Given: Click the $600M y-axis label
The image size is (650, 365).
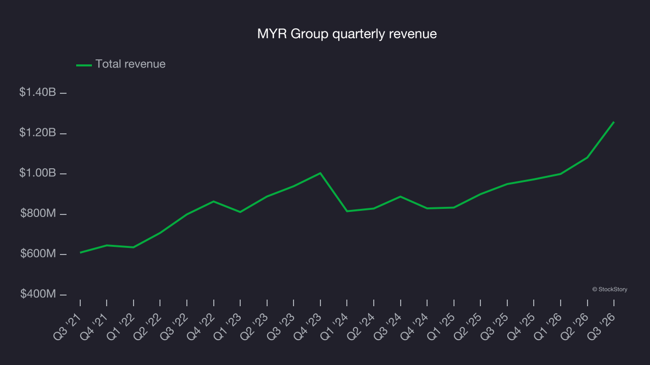Looking at the screenshot, I should click(38, 253).
